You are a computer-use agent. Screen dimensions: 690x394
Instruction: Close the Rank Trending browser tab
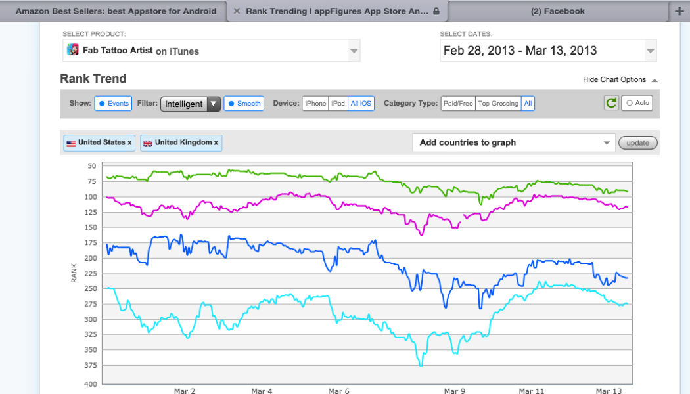click(237, 11)
